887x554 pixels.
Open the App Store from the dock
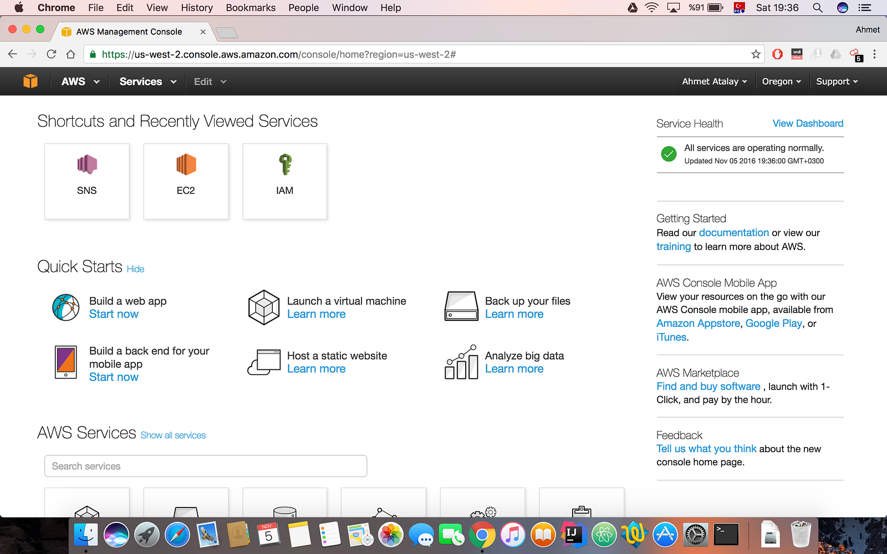click(665, 535)
